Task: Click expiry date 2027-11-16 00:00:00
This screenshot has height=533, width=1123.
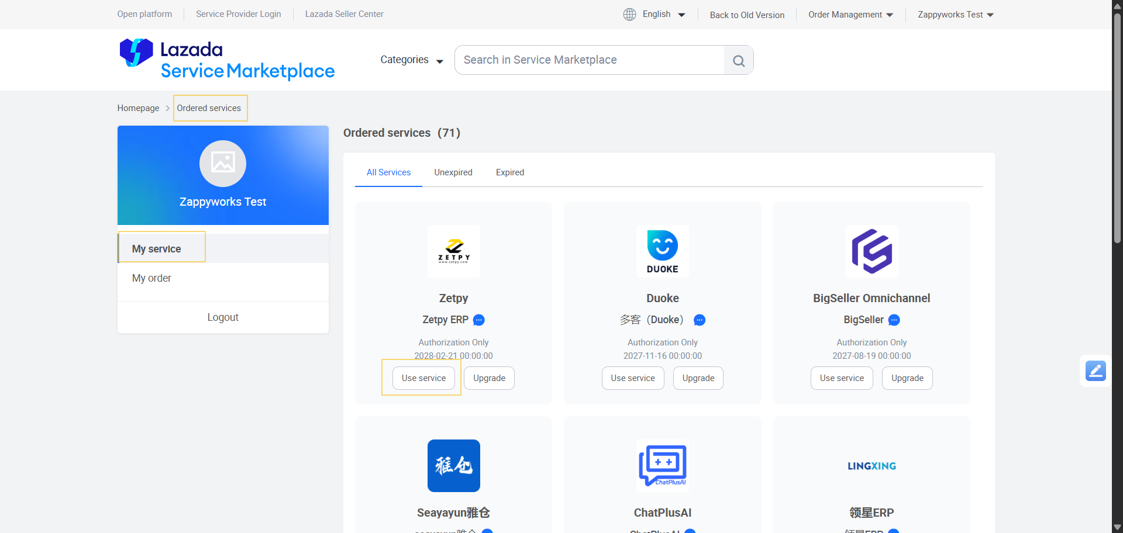Action: click(663, 356)
